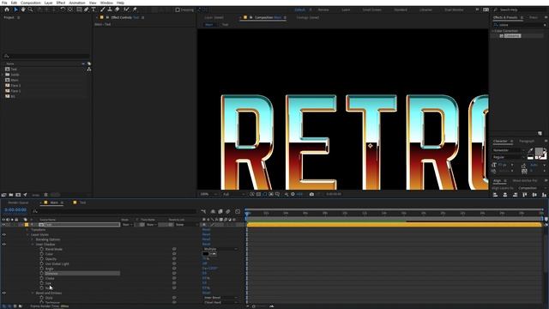Open the Effect menu
Image resolution: width=549 pixels, height=309 pixels.
click(x=61, y=3)
